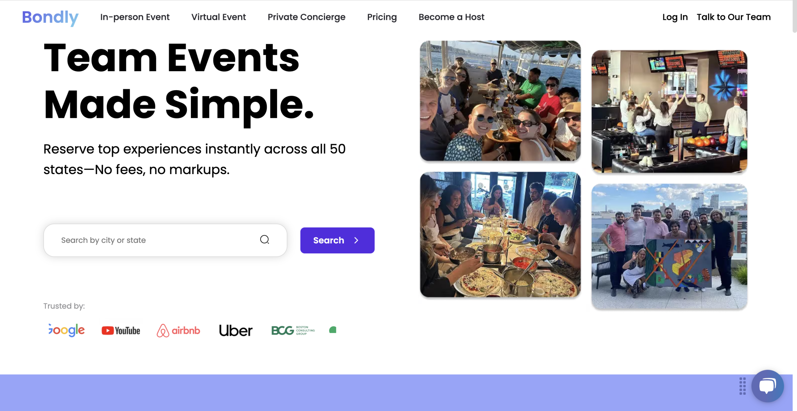Open the chat bubble widget
Screen dimensions: 797x411
(767, 386)
